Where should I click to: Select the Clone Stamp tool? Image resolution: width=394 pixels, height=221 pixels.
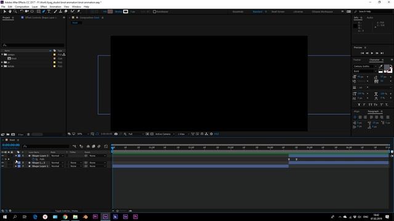[x=60, y=12]
